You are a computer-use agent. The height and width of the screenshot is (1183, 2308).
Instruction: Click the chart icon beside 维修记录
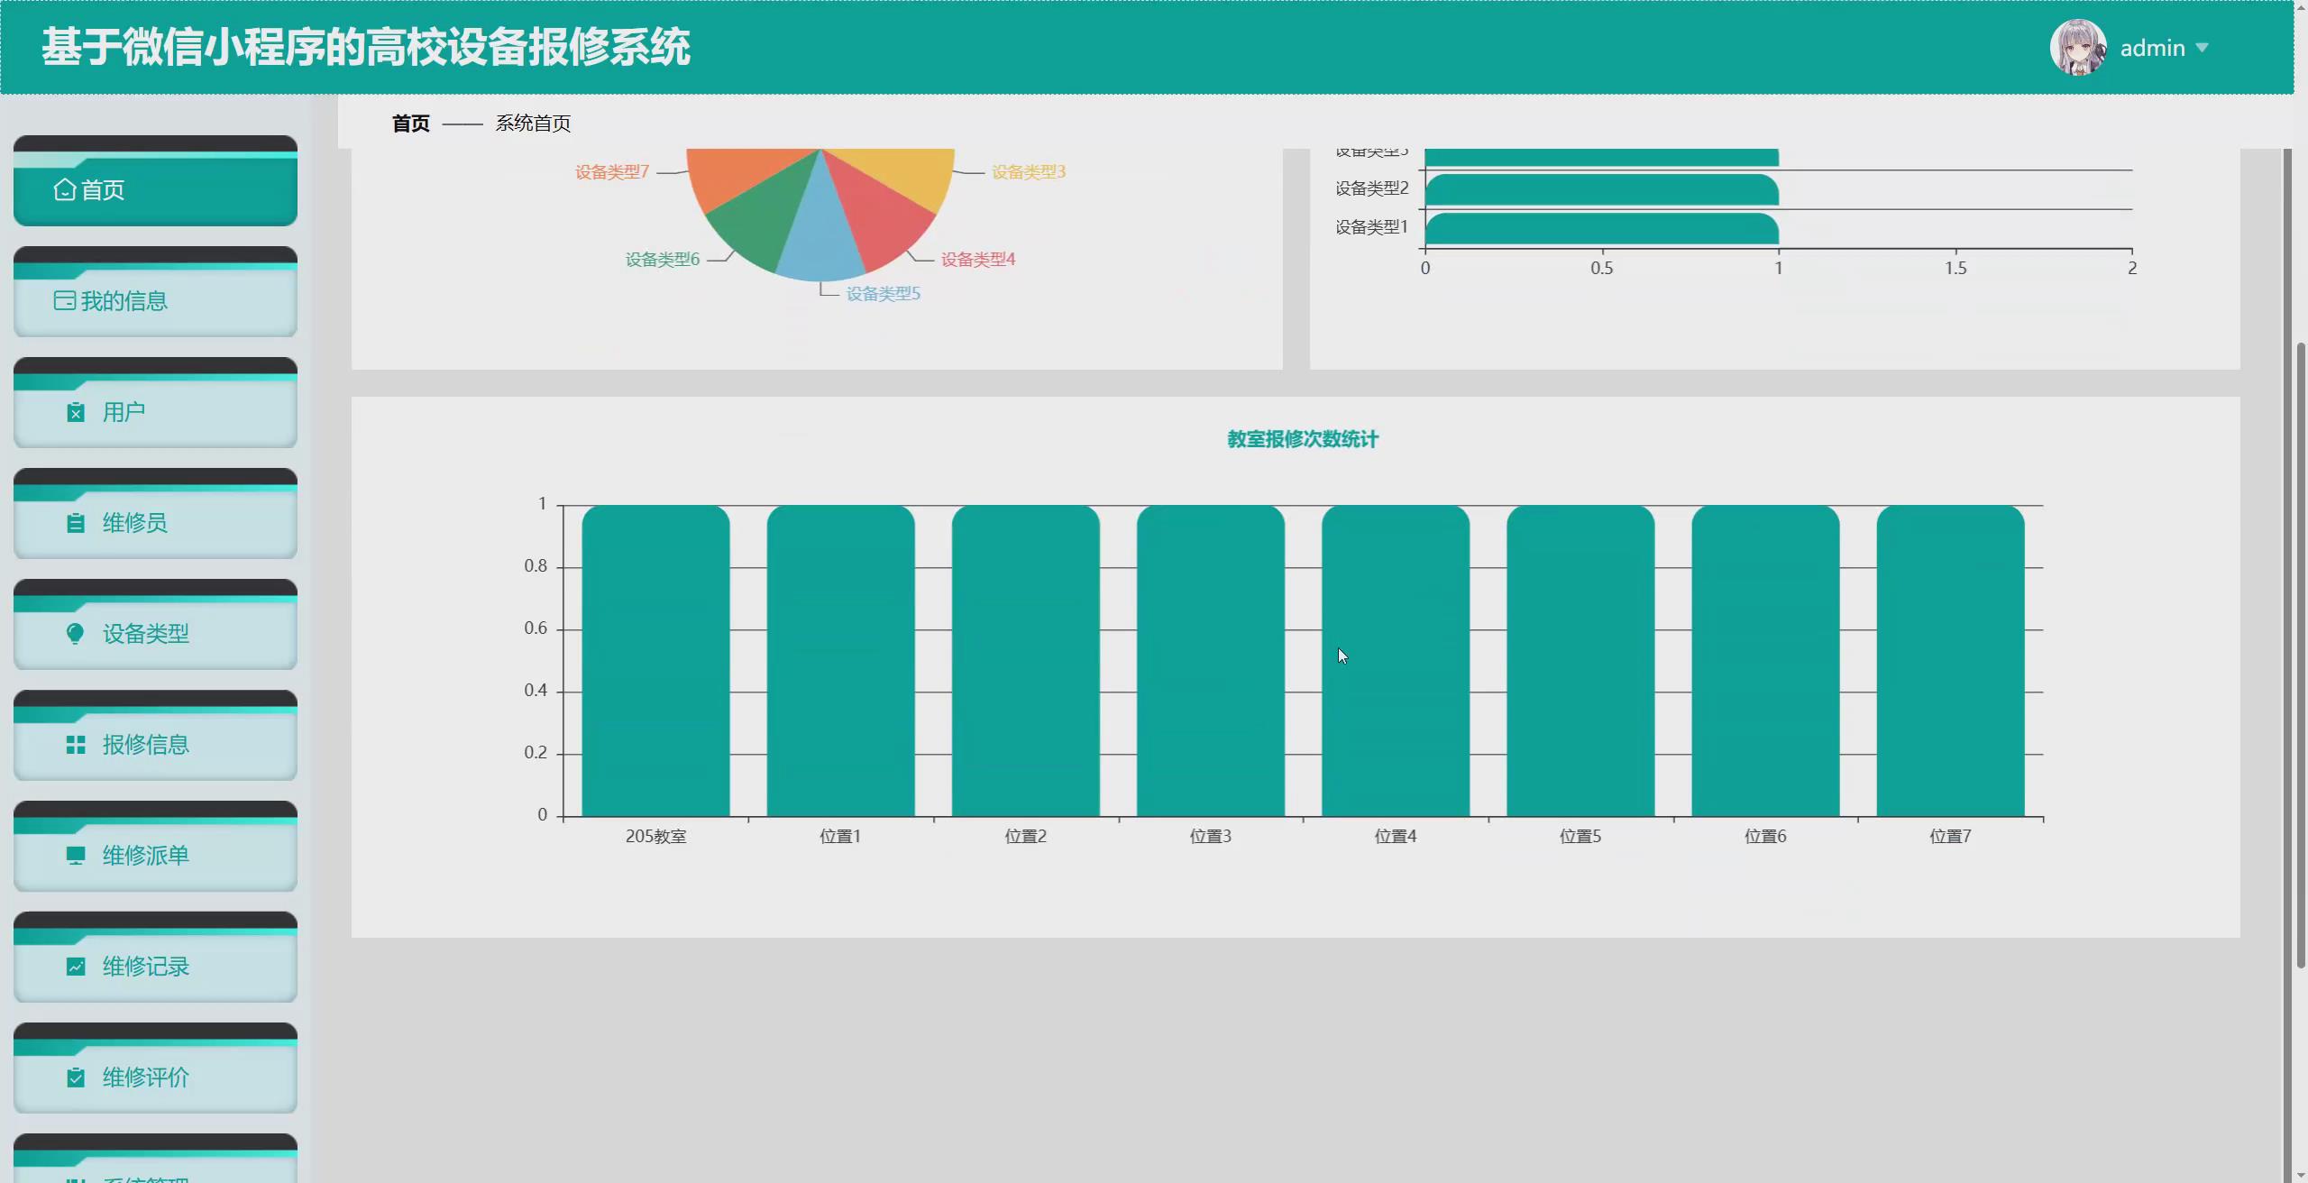coord(76,967)
